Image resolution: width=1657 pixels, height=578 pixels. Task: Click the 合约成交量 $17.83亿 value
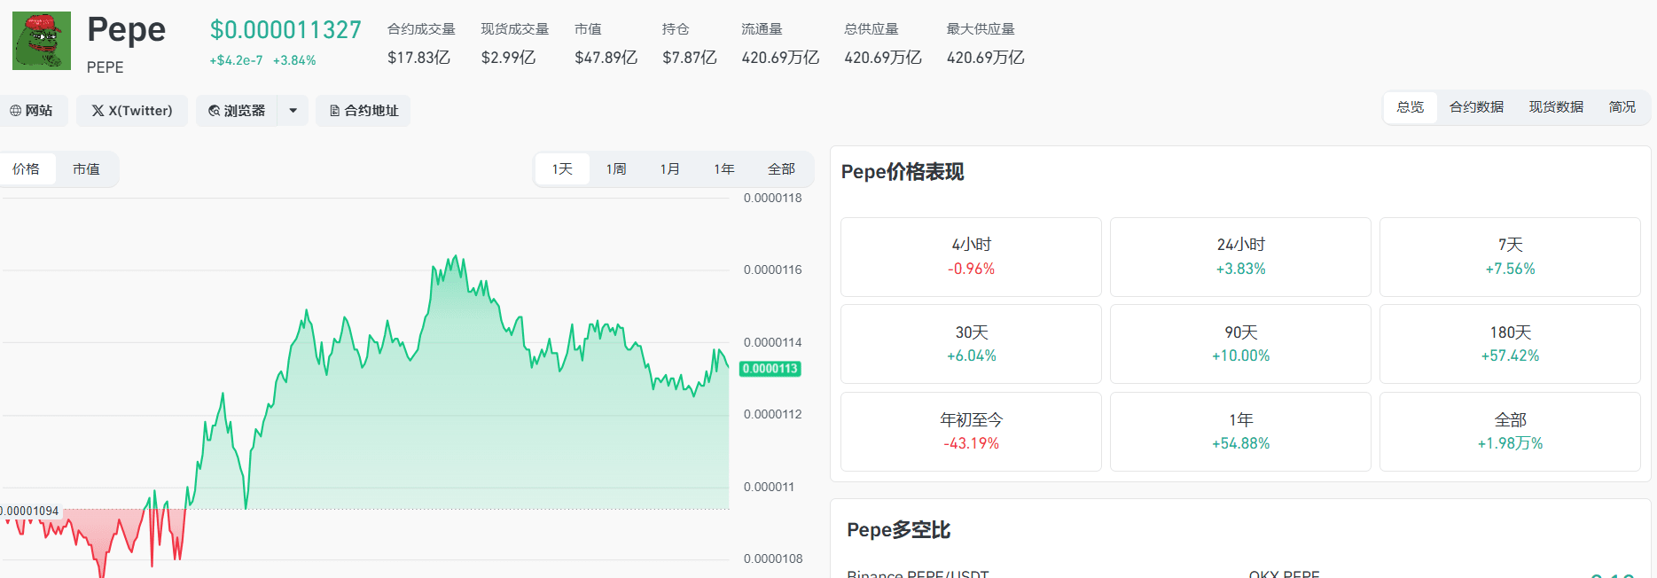pos(418,58)
